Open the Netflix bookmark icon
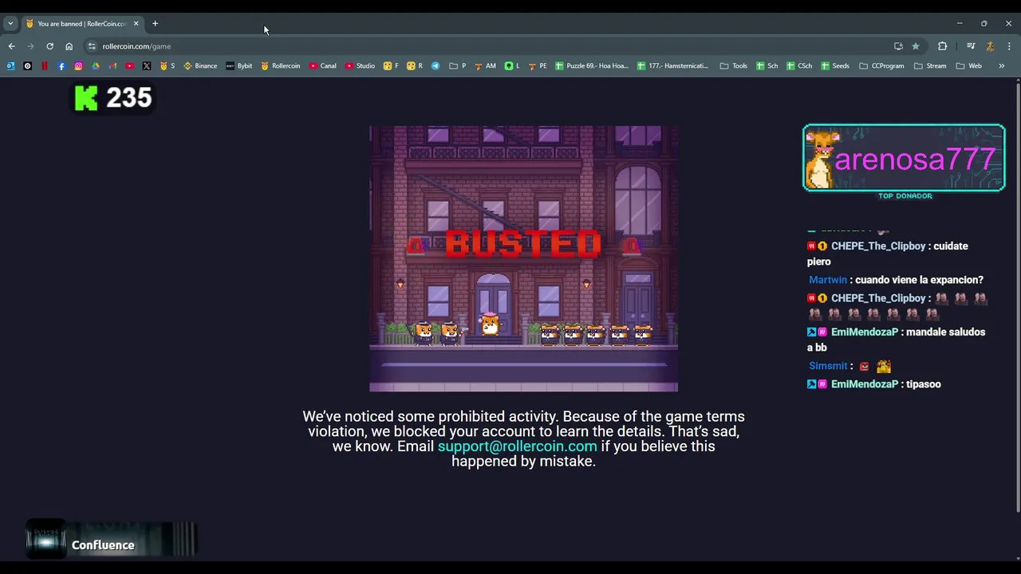 coord(45,66)
